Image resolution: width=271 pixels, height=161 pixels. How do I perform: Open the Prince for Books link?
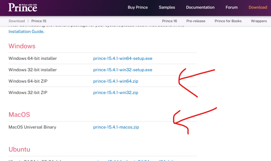coord(228,21)
